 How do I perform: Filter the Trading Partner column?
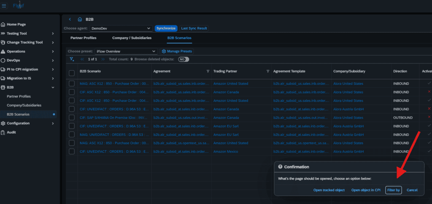[268, 71]
